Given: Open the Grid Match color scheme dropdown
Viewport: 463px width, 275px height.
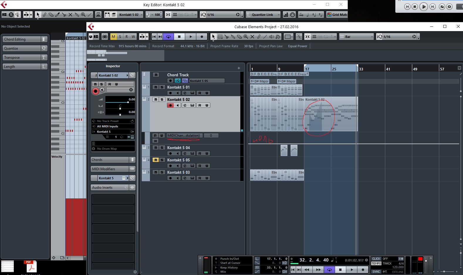Looking at the screenshot, I should (337, 15).
